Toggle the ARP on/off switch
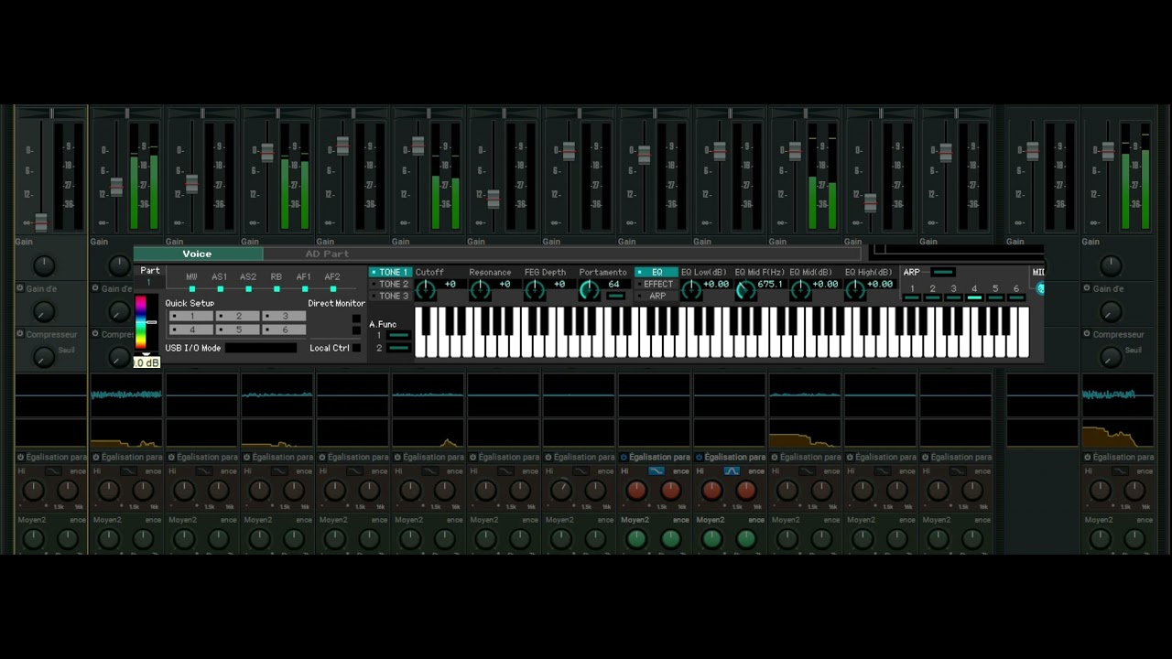This screenshot has height=659, width=1172. click(943, 272)
